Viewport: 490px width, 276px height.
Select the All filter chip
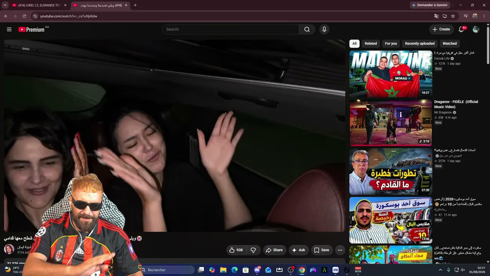coord(354,44)
